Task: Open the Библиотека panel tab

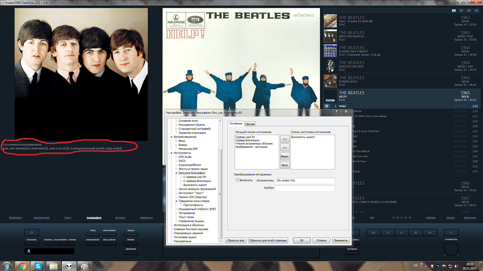Action: coord(42,218)
